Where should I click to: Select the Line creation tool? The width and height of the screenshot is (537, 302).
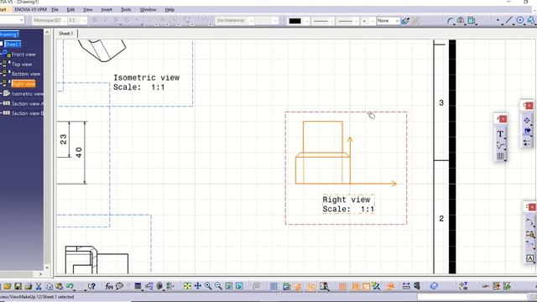click(x=509, y=21)
